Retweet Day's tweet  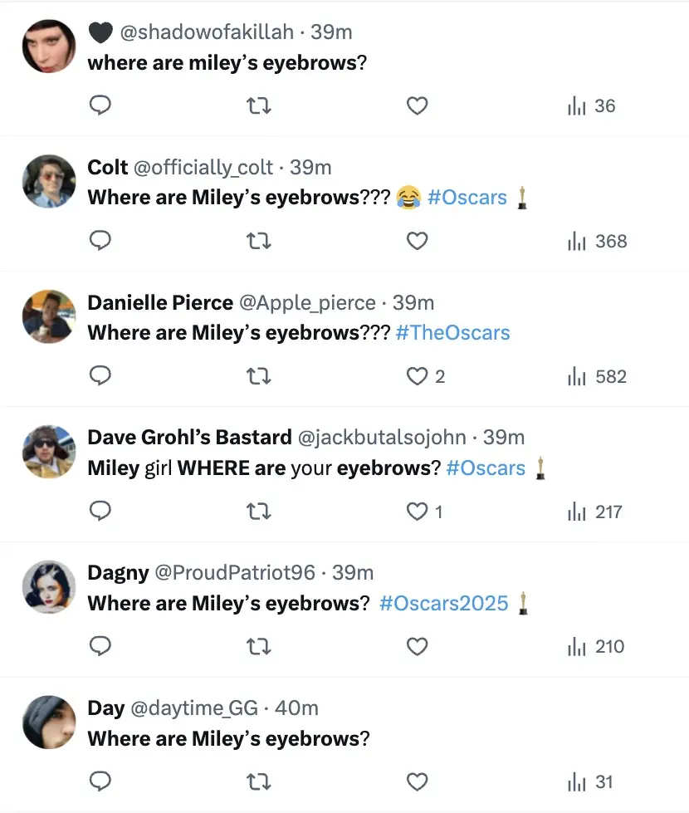click(x=259, y=782)
